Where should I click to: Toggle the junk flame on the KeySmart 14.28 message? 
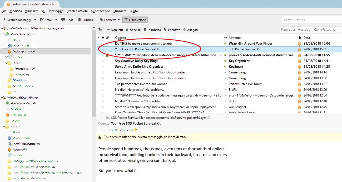(300, 66)
